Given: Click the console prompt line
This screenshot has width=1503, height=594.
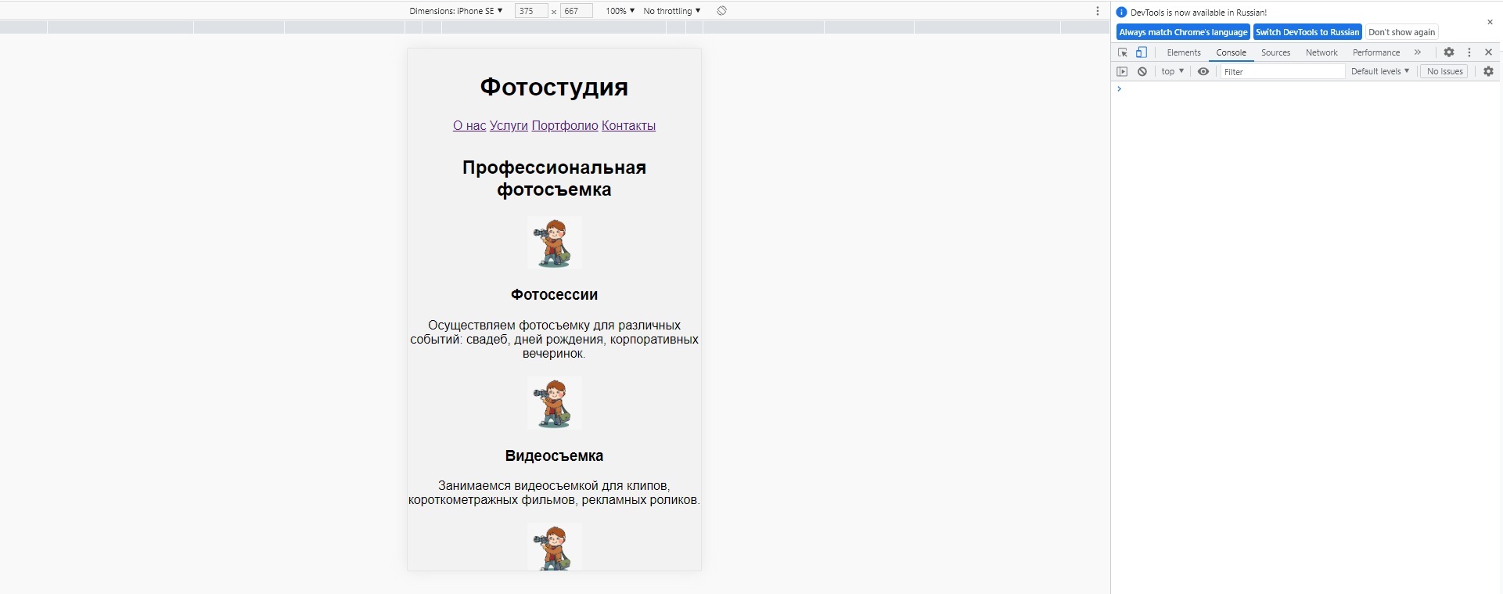Looking at the screenshot, I should pos(1307,89).
